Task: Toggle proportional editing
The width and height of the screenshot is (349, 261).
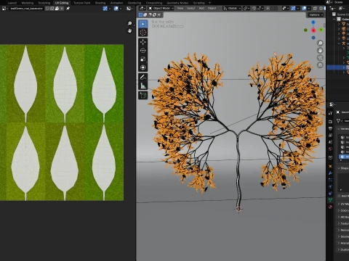Action: [268, 8]
